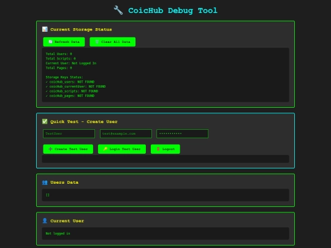Click the Clear All Data button
This screenshot has height=248, width=331.
click(x=113, y=42)
